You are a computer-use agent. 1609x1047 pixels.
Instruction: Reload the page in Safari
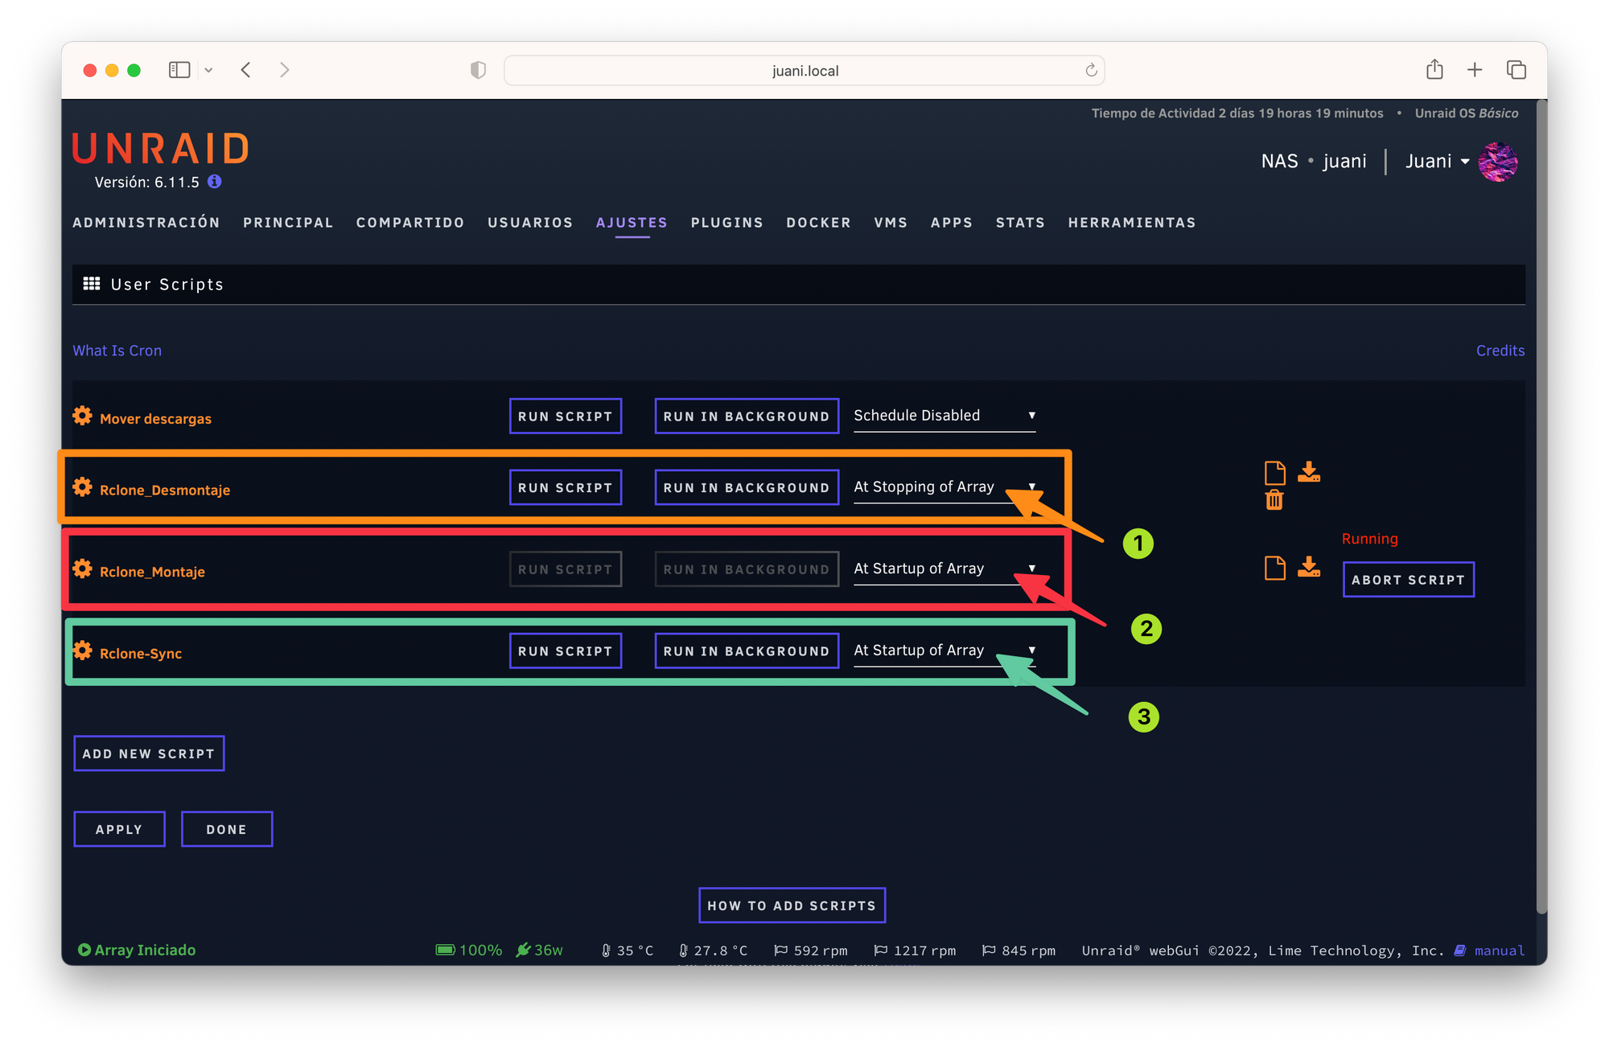click(1091, 70)
